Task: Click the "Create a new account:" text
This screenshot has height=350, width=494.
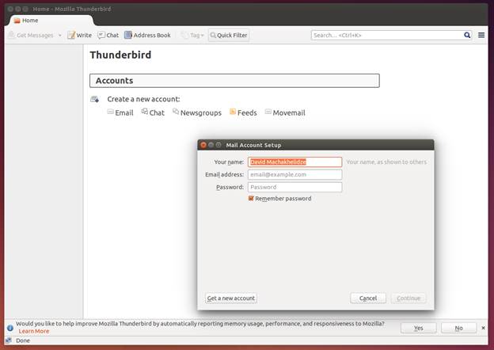Action: click(143, 99)
